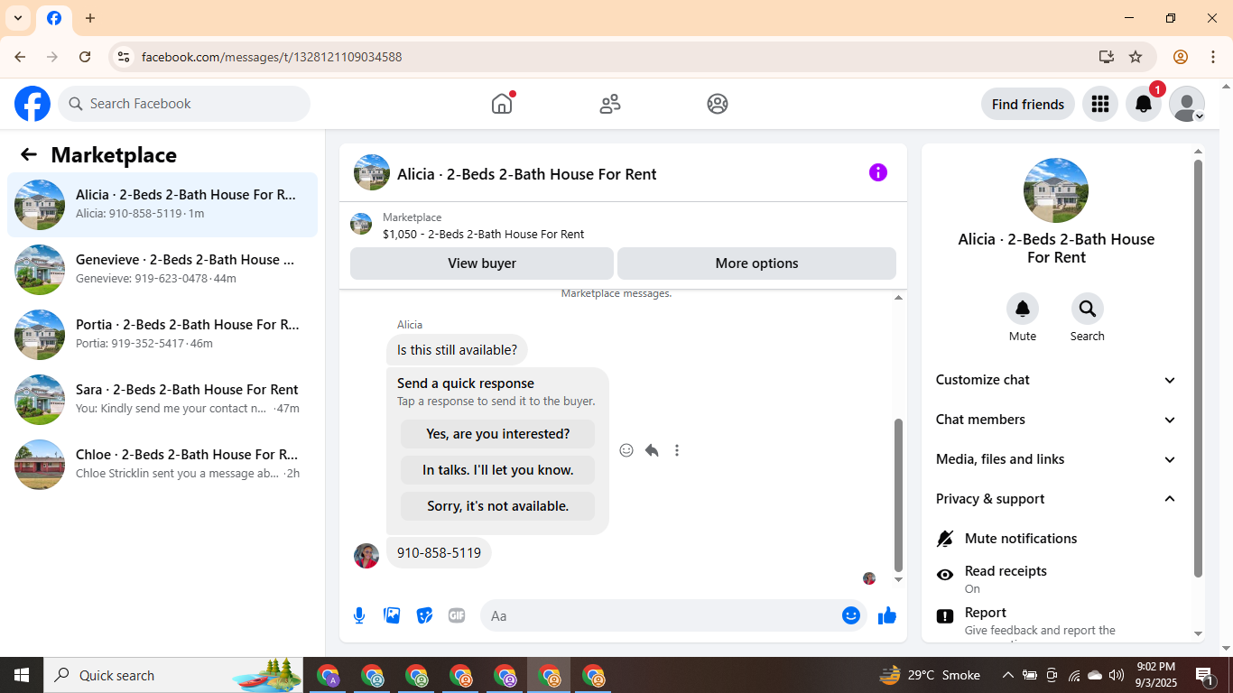
Task: Show hidden system tray icons
Action: (1007, 675)
